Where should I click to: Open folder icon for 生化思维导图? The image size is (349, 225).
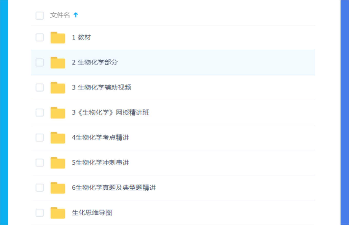pyautogui.click(x=58, y=213)
